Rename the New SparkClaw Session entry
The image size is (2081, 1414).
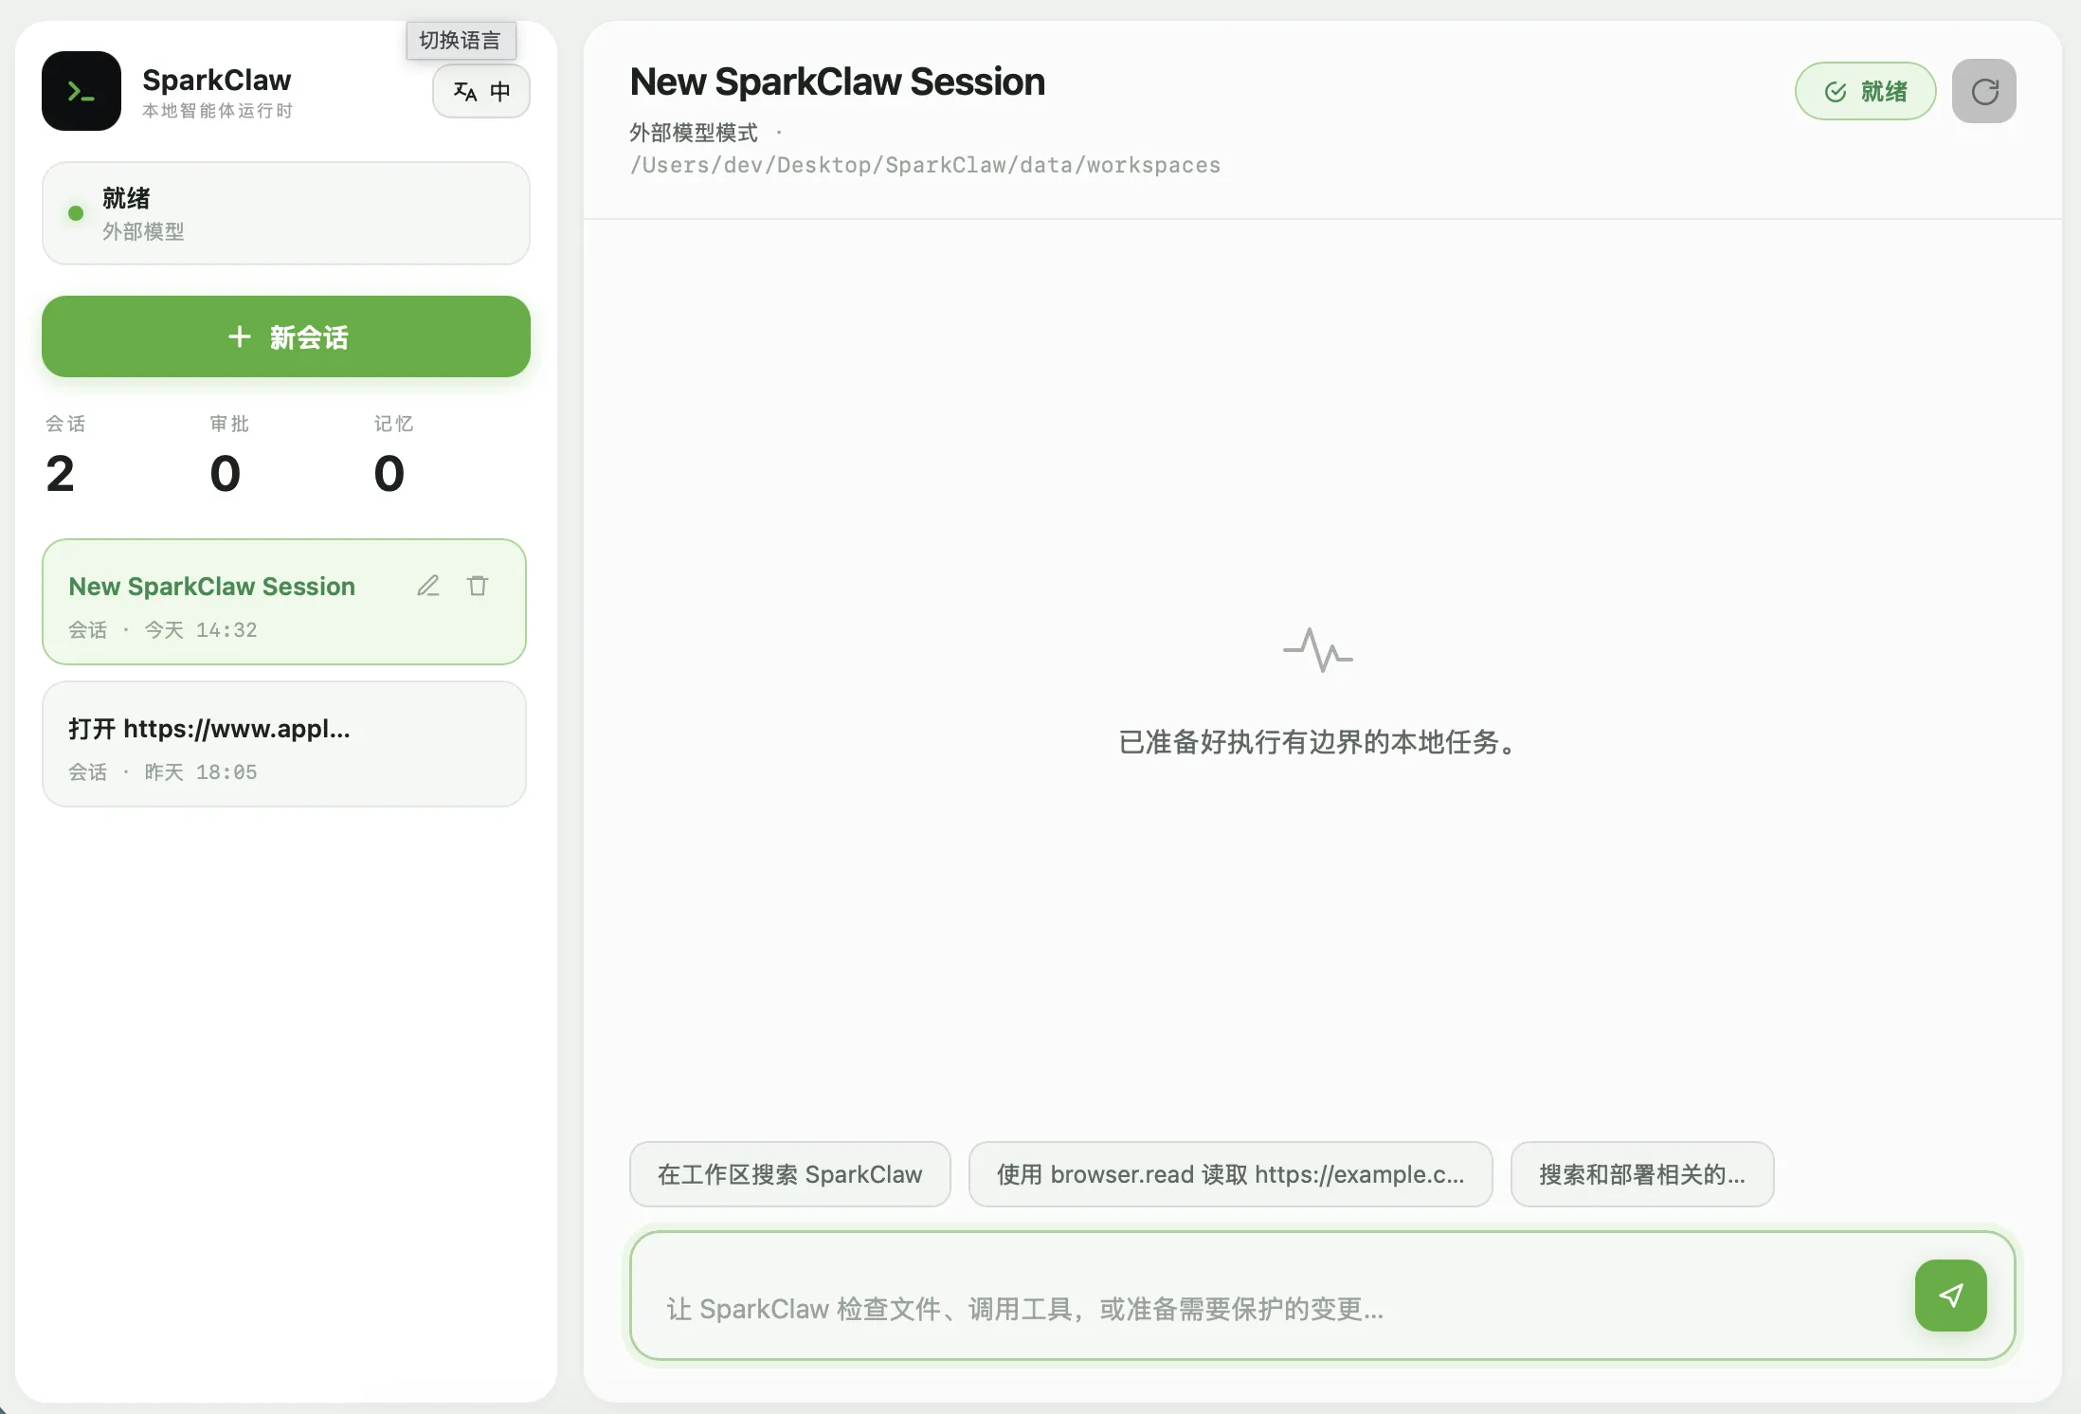428,586
